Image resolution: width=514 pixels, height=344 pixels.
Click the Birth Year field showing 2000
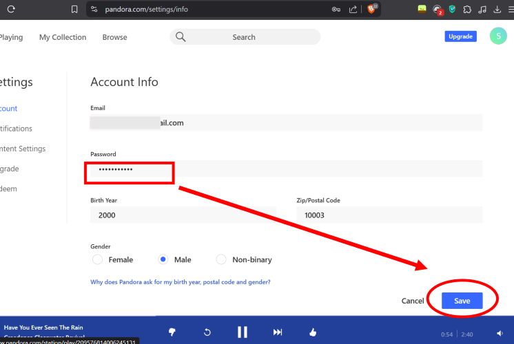183,215
